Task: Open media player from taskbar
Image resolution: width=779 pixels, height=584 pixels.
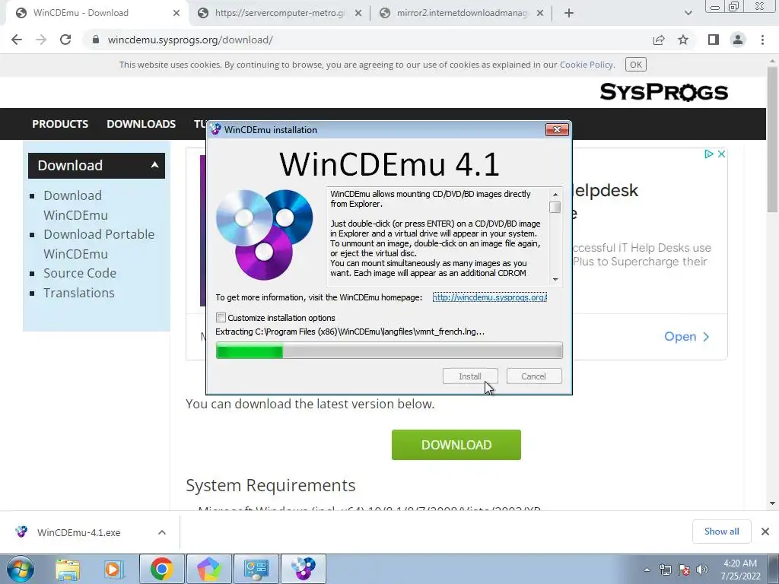Action: (113, 569)
